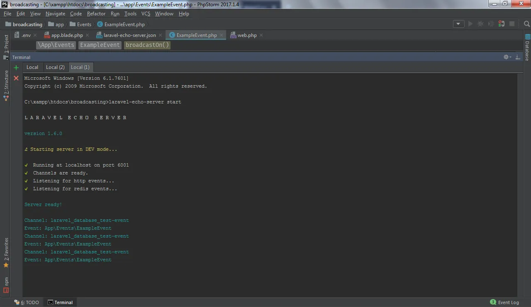Screen dimensions: 531x307
Task: Click the 'Listening for redis events...' line
Action: (75, 189)
